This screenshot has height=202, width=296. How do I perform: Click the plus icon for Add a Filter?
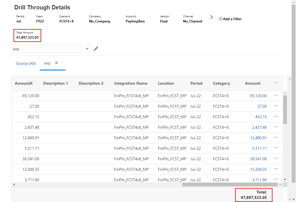pyautogui.click(x=221, y=19)
